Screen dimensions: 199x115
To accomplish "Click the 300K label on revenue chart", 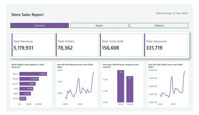I will [x=60, y=70].
